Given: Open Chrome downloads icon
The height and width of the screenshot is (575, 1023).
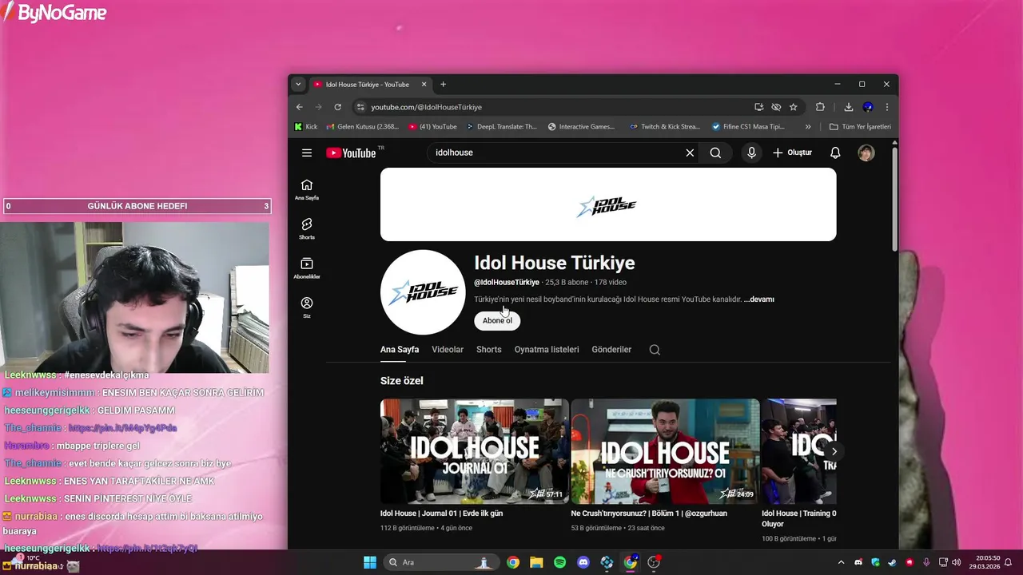Looking at the screenshot, I should [849, 107].
